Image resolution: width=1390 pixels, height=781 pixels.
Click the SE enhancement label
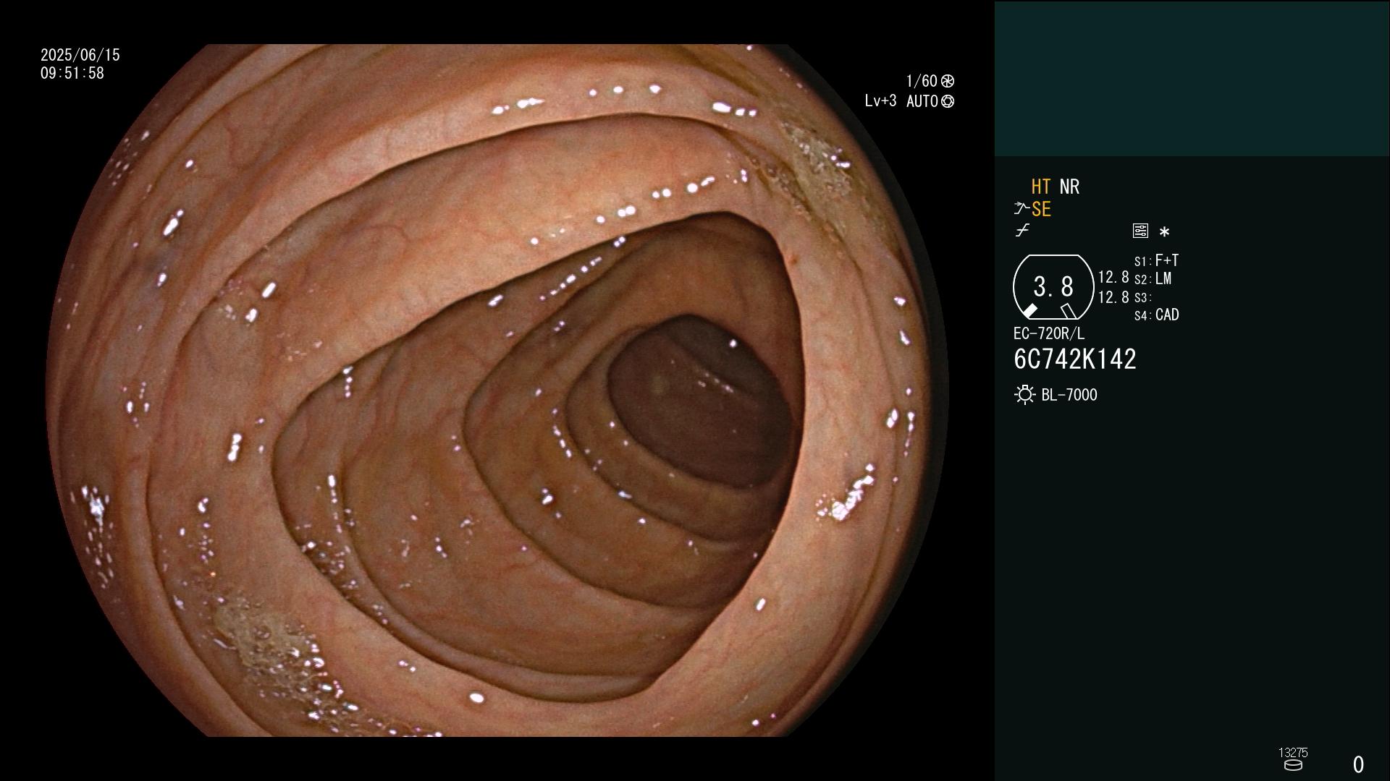[1041, 209]
